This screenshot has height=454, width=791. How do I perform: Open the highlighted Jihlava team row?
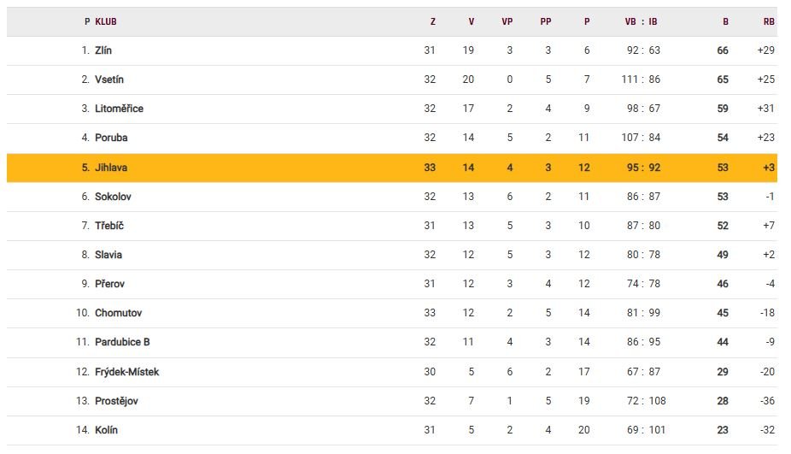(x=111, y=168)
